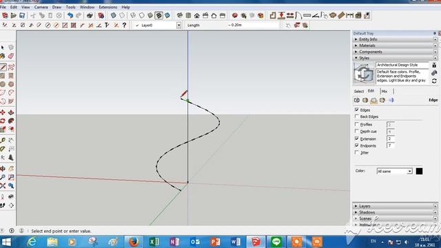Click the Undo arrow

70,15
